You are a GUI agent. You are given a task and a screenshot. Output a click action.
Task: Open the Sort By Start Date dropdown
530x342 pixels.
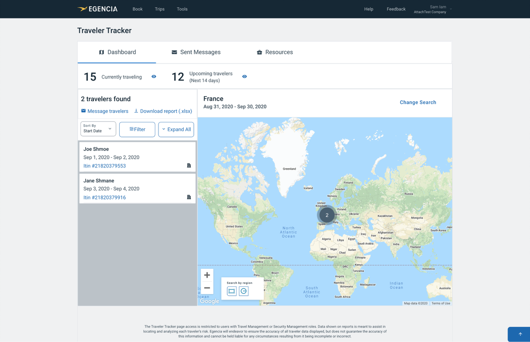click(x=98, y=129)
